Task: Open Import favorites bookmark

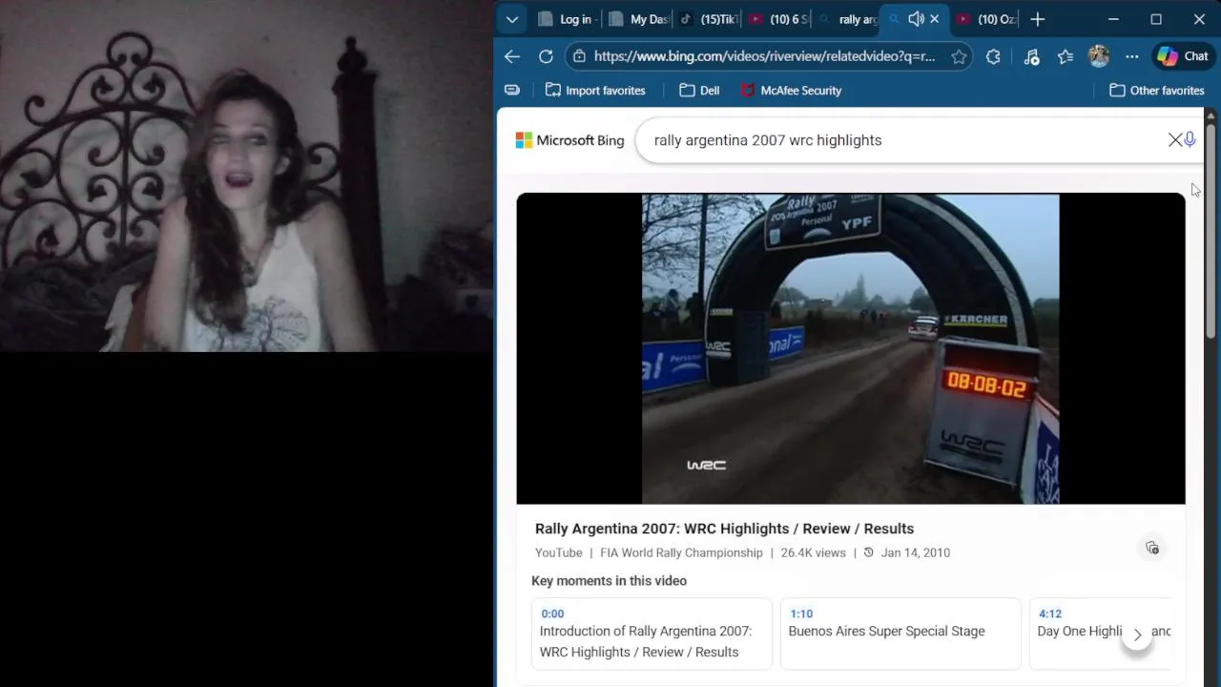Action: [595, 91]
